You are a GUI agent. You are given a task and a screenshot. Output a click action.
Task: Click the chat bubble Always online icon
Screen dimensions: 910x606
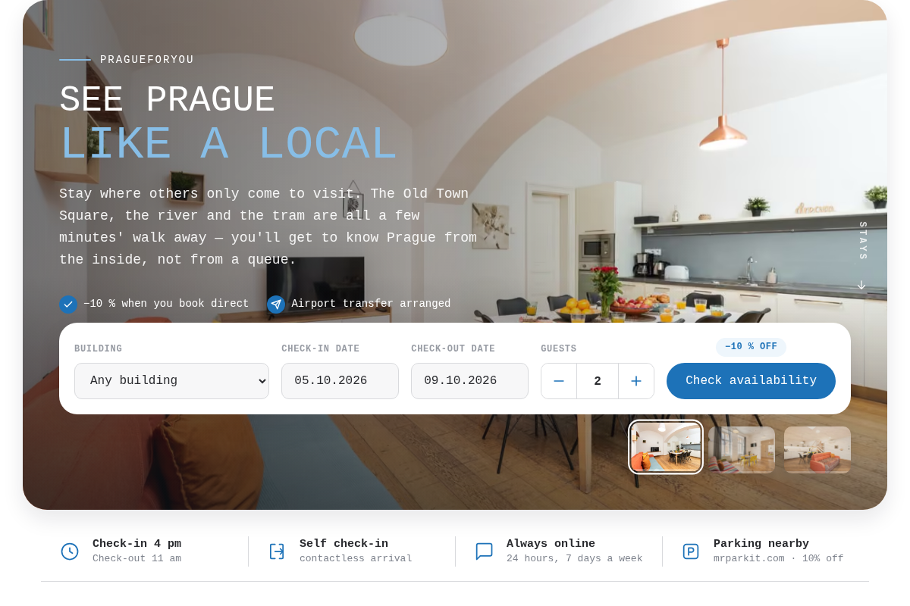click(484, 551)
